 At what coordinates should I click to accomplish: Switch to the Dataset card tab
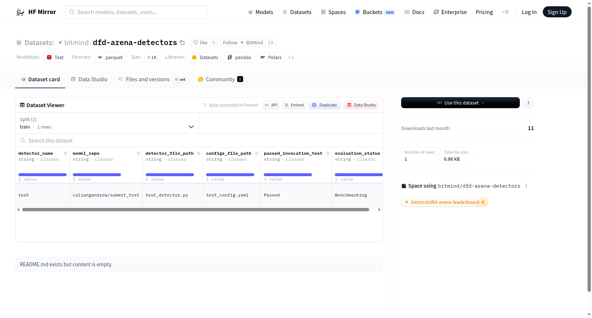tap(40, 79)
